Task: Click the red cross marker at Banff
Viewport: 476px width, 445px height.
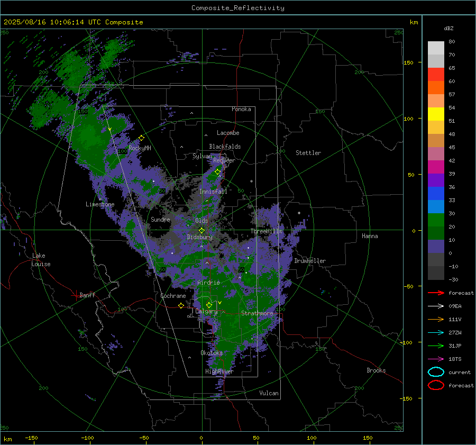Action: point(76,295)
